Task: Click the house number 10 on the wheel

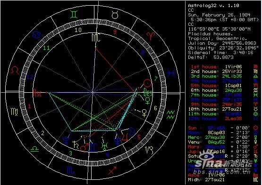Action: (x=78, y=30)
